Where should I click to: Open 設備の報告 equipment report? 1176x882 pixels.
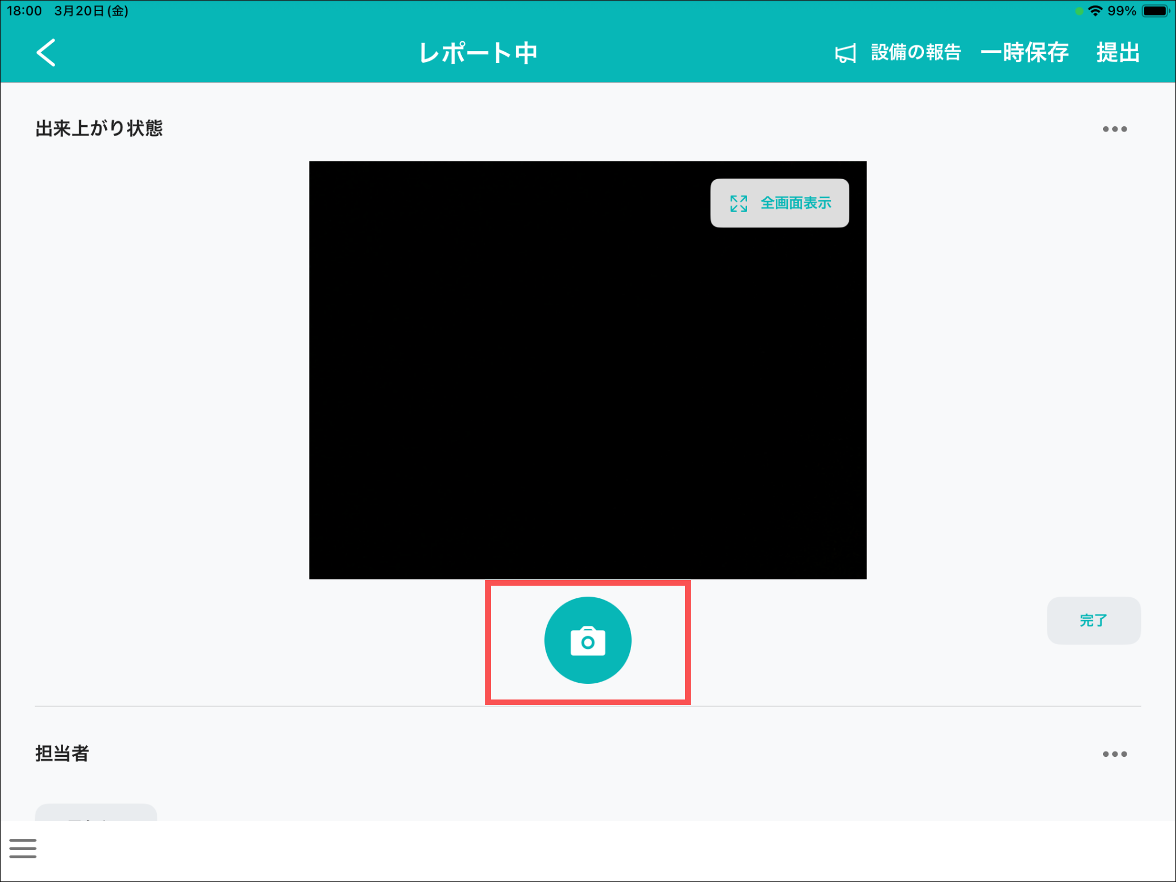pyautogui.click(x=915, y=53)
